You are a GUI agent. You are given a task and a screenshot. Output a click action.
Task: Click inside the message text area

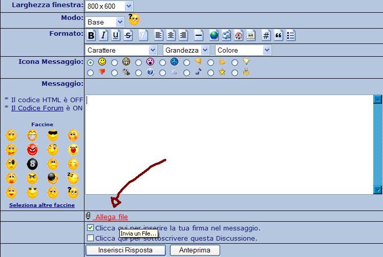[x=228, y=144]
